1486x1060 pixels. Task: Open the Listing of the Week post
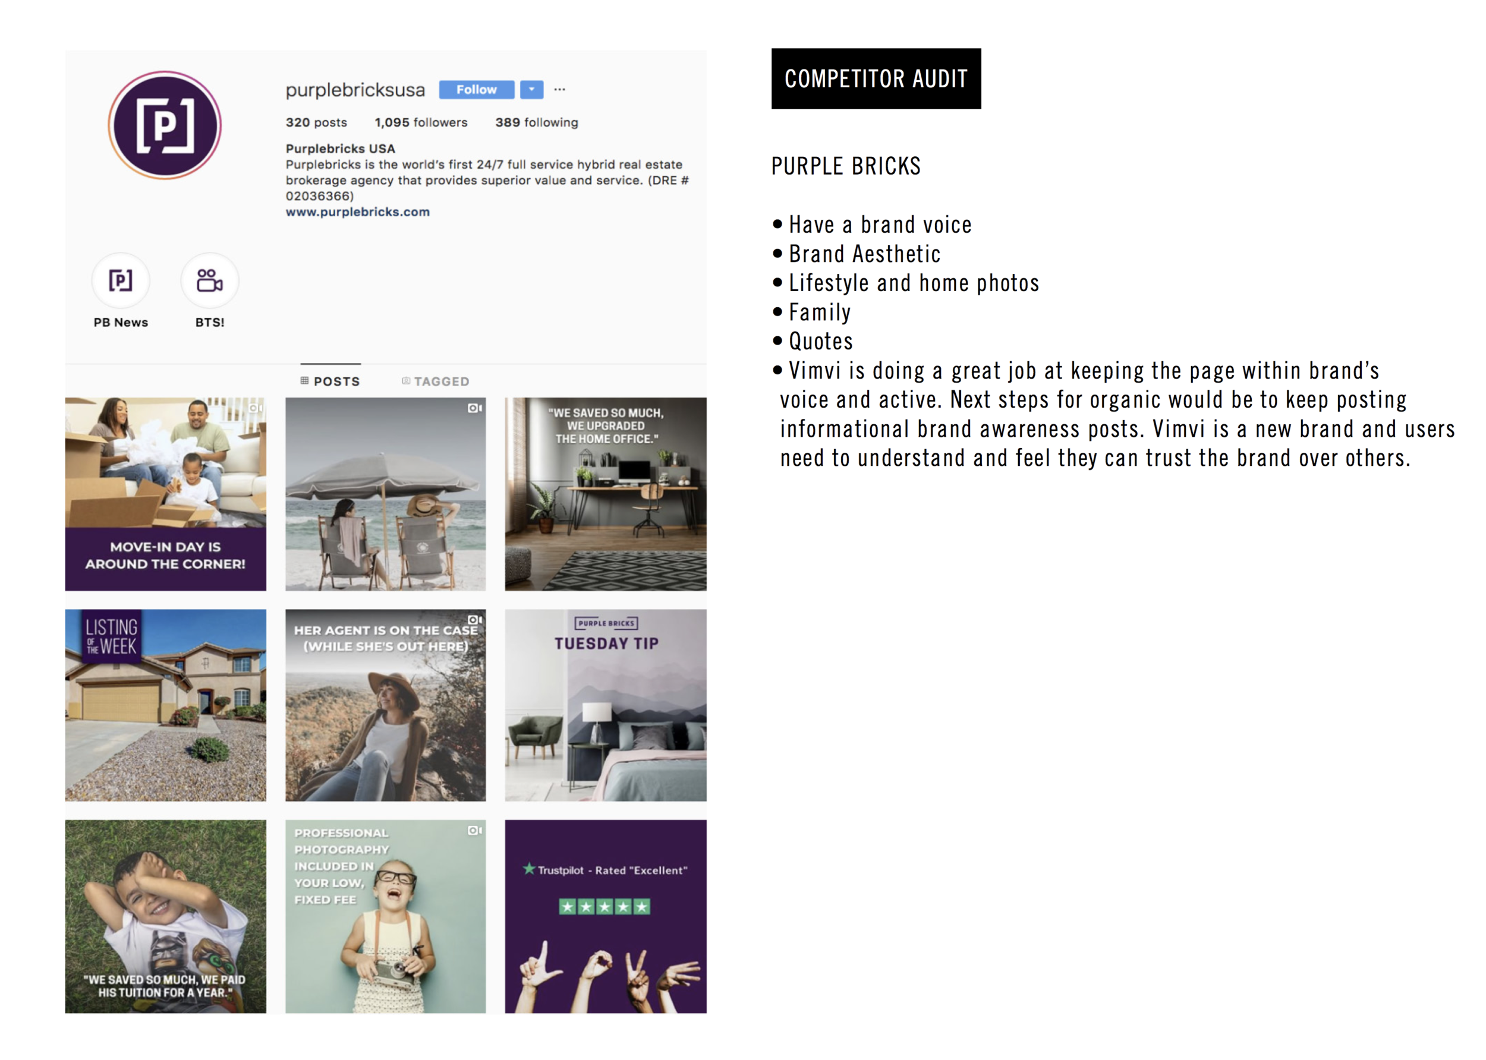(165, 706)
